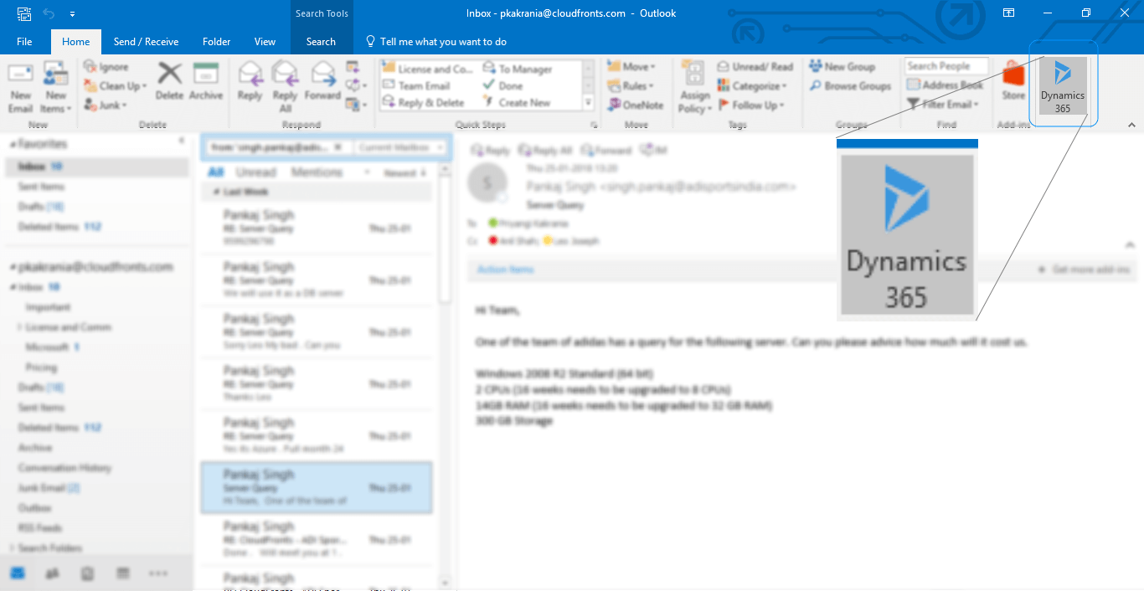Run the Reply & Delete quick step
The image size is (1144, 591).
coord(423,103)
